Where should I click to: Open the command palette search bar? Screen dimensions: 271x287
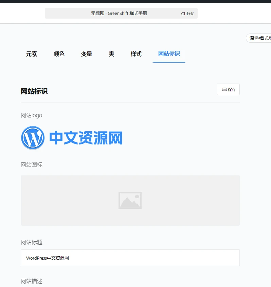point(121,13)
